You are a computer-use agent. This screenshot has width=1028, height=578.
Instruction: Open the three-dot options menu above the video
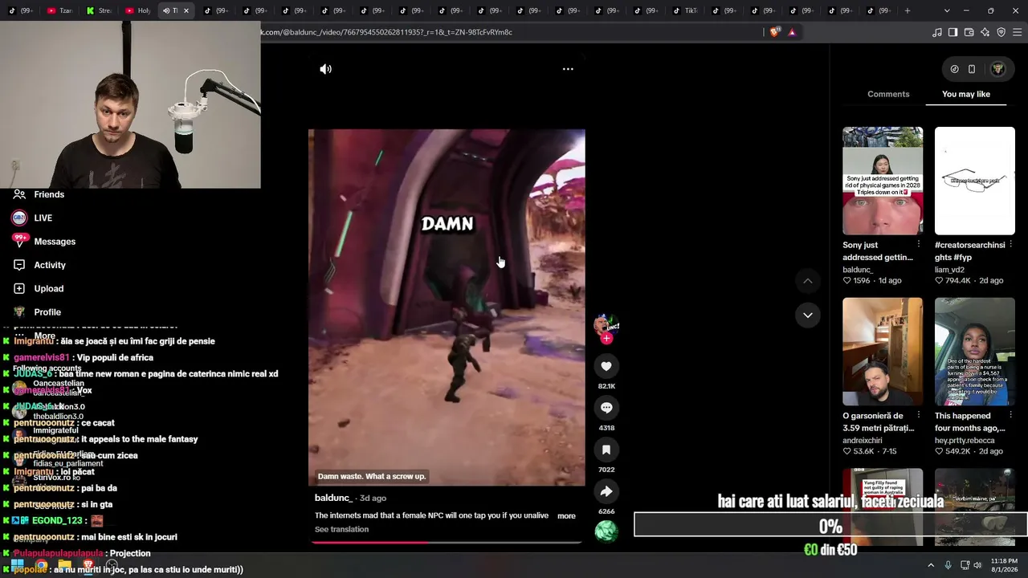tap(568, 69)
